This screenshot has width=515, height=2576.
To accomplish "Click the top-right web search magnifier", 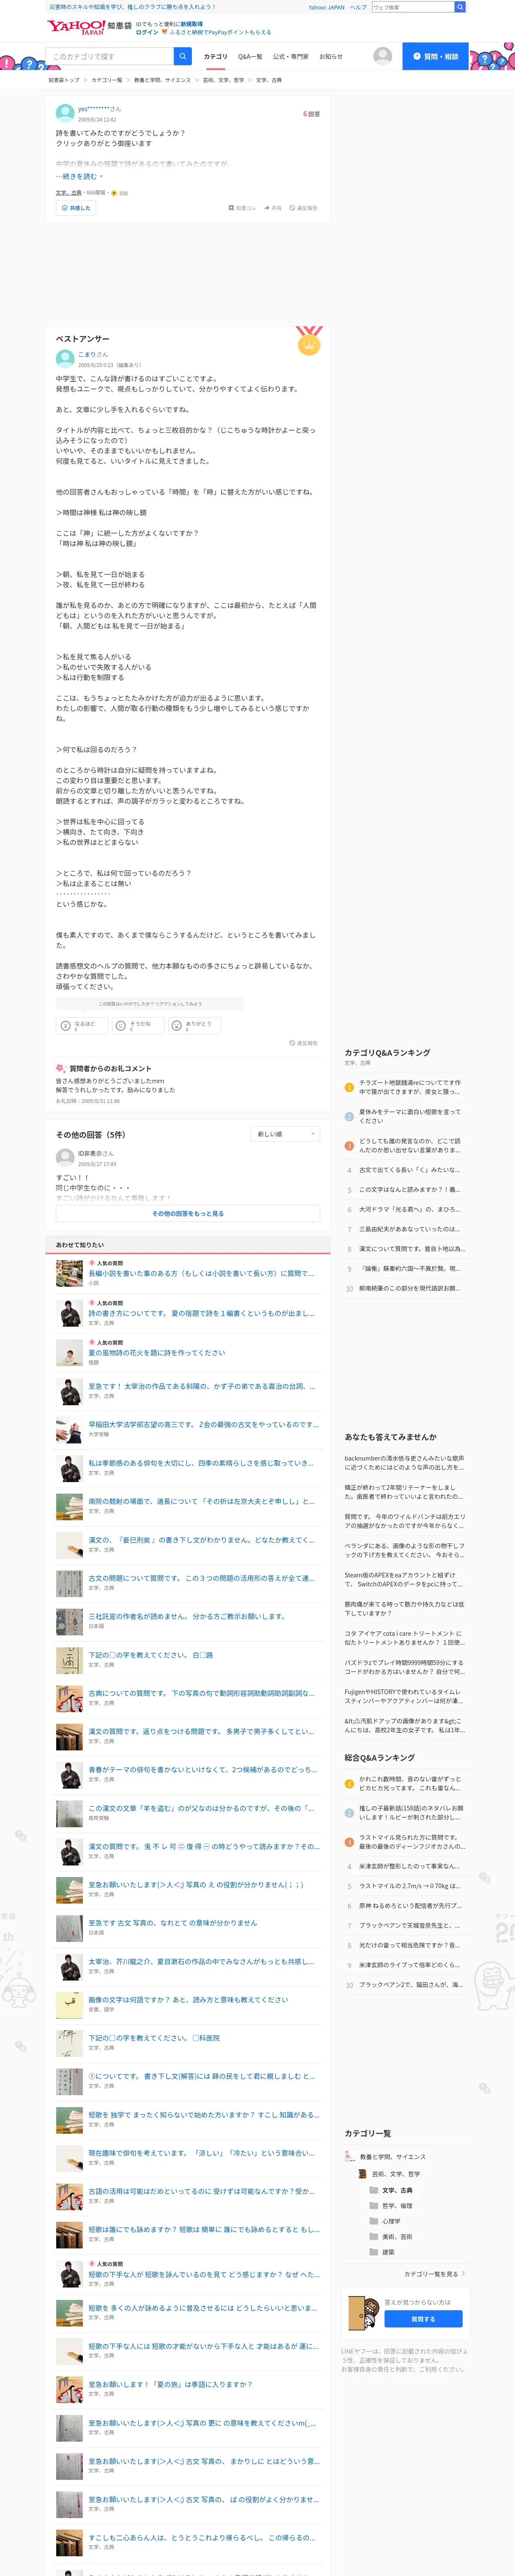I will click(460, 7).
